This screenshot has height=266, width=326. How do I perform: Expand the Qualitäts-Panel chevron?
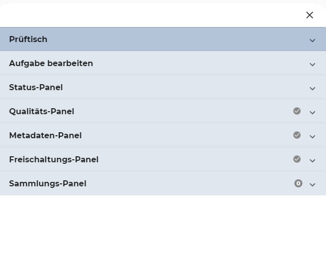pos(312,112)
